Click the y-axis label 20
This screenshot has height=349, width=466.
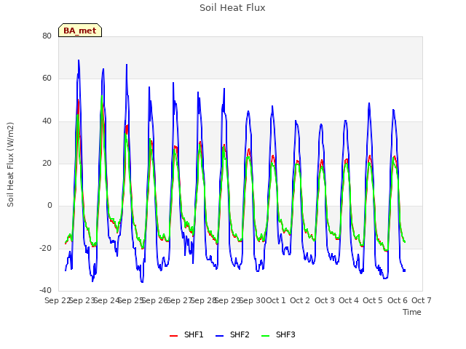(47, 163)
